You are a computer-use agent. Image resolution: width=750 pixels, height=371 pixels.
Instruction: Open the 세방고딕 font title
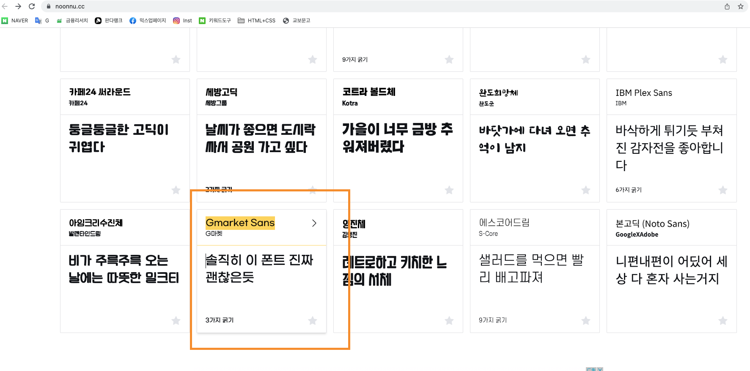221,92
